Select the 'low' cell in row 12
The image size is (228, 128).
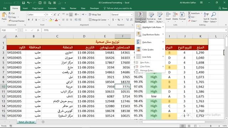[154, 96]
